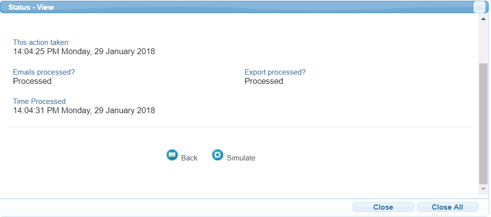Image resolution: width=491 pixels, height=217 pixels.
Task: Click the vertical scrollbar thumb
Action: pyautogui.click(x=483, y=124)
